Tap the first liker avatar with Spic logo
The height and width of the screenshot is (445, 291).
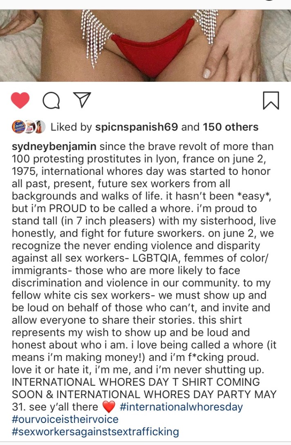[x=18, y=127]
